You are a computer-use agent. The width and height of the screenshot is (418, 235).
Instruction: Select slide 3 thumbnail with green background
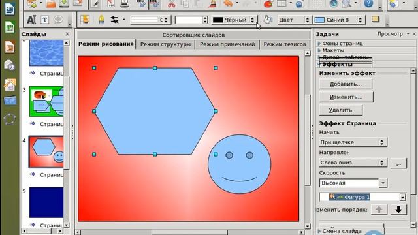(x=46, y=101)
